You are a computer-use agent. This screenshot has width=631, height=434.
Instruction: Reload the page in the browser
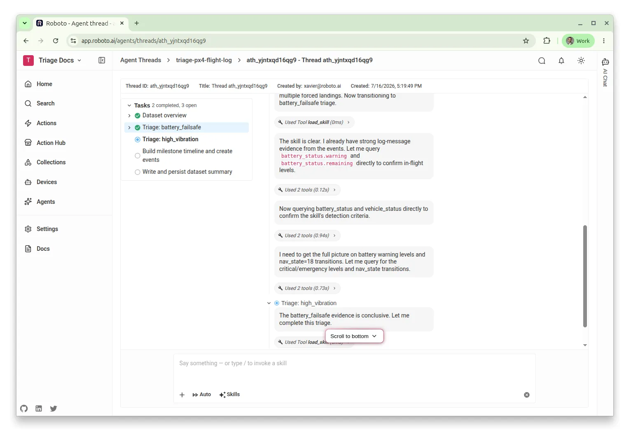coord(56,41)
